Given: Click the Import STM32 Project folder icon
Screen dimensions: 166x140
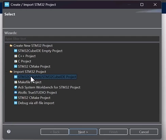Looking at the screenshot, I should pos(11,72).
